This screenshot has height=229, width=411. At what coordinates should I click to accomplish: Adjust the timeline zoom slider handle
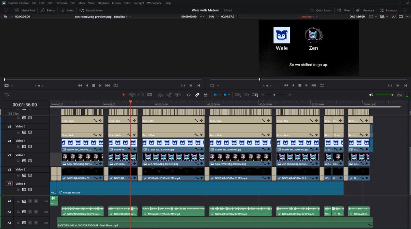[274, 95]
